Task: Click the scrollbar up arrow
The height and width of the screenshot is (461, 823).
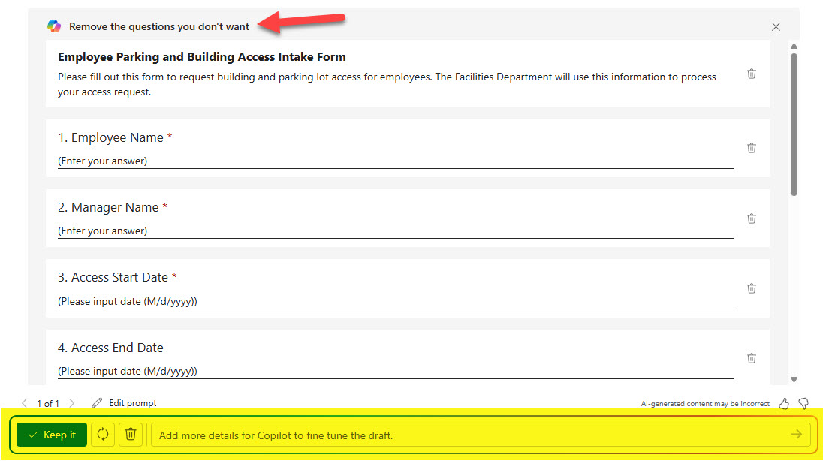Action: [x=794, y=47]
